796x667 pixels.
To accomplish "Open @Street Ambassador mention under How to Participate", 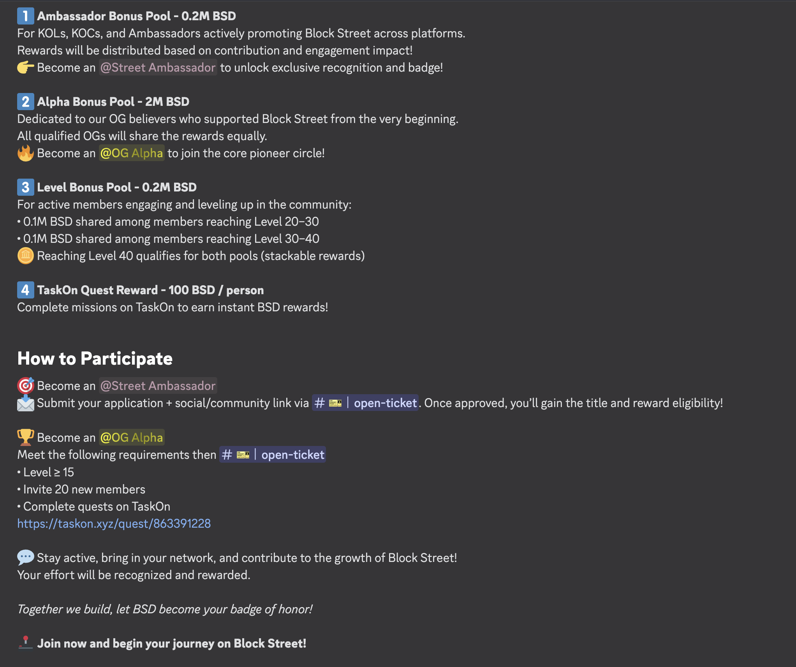I will click(x=158, y=386).
